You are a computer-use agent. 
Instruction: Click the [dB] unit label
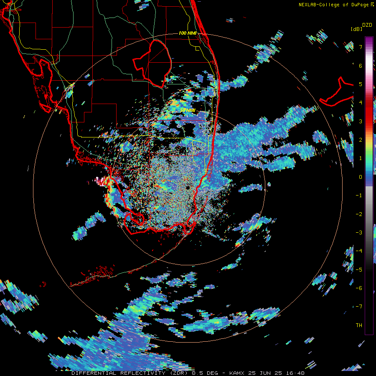pyautogui.click(x=357, y=29)
